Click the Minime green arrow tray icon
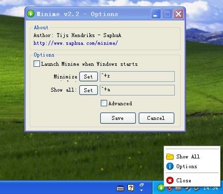This screenshot has height=194, width=223. 161,188
